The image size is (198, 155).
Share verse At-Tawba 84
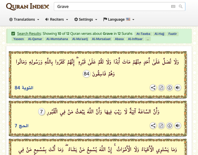(153, 88)
